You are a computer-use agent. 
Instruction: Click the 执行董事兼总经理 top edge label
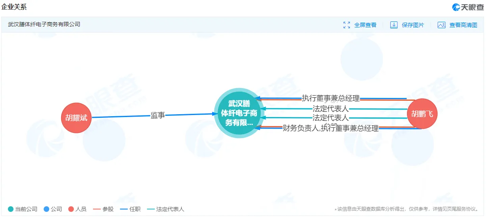click(331, 98)
